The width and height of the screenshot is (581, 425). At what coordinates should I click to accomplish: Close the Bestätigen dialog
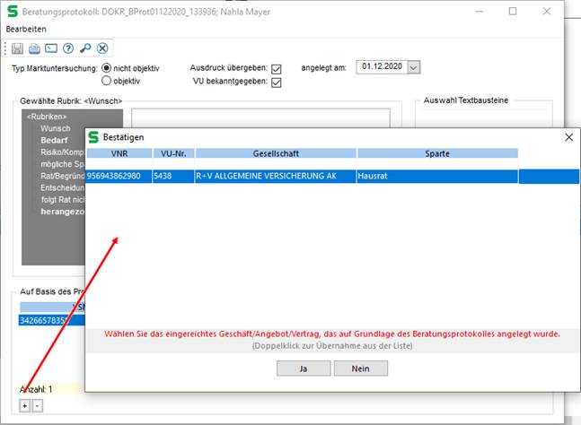[568, 137]
